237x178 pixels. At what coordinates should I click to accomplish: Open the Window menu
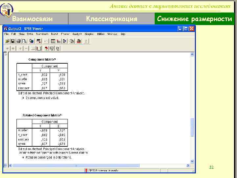coord(112,34)
